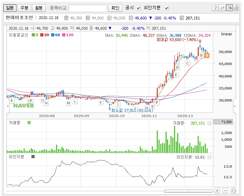Viewport: 244px width, 196px height.
Task: Open disclosure marker K on chart
Action: [x=101, y=103]
